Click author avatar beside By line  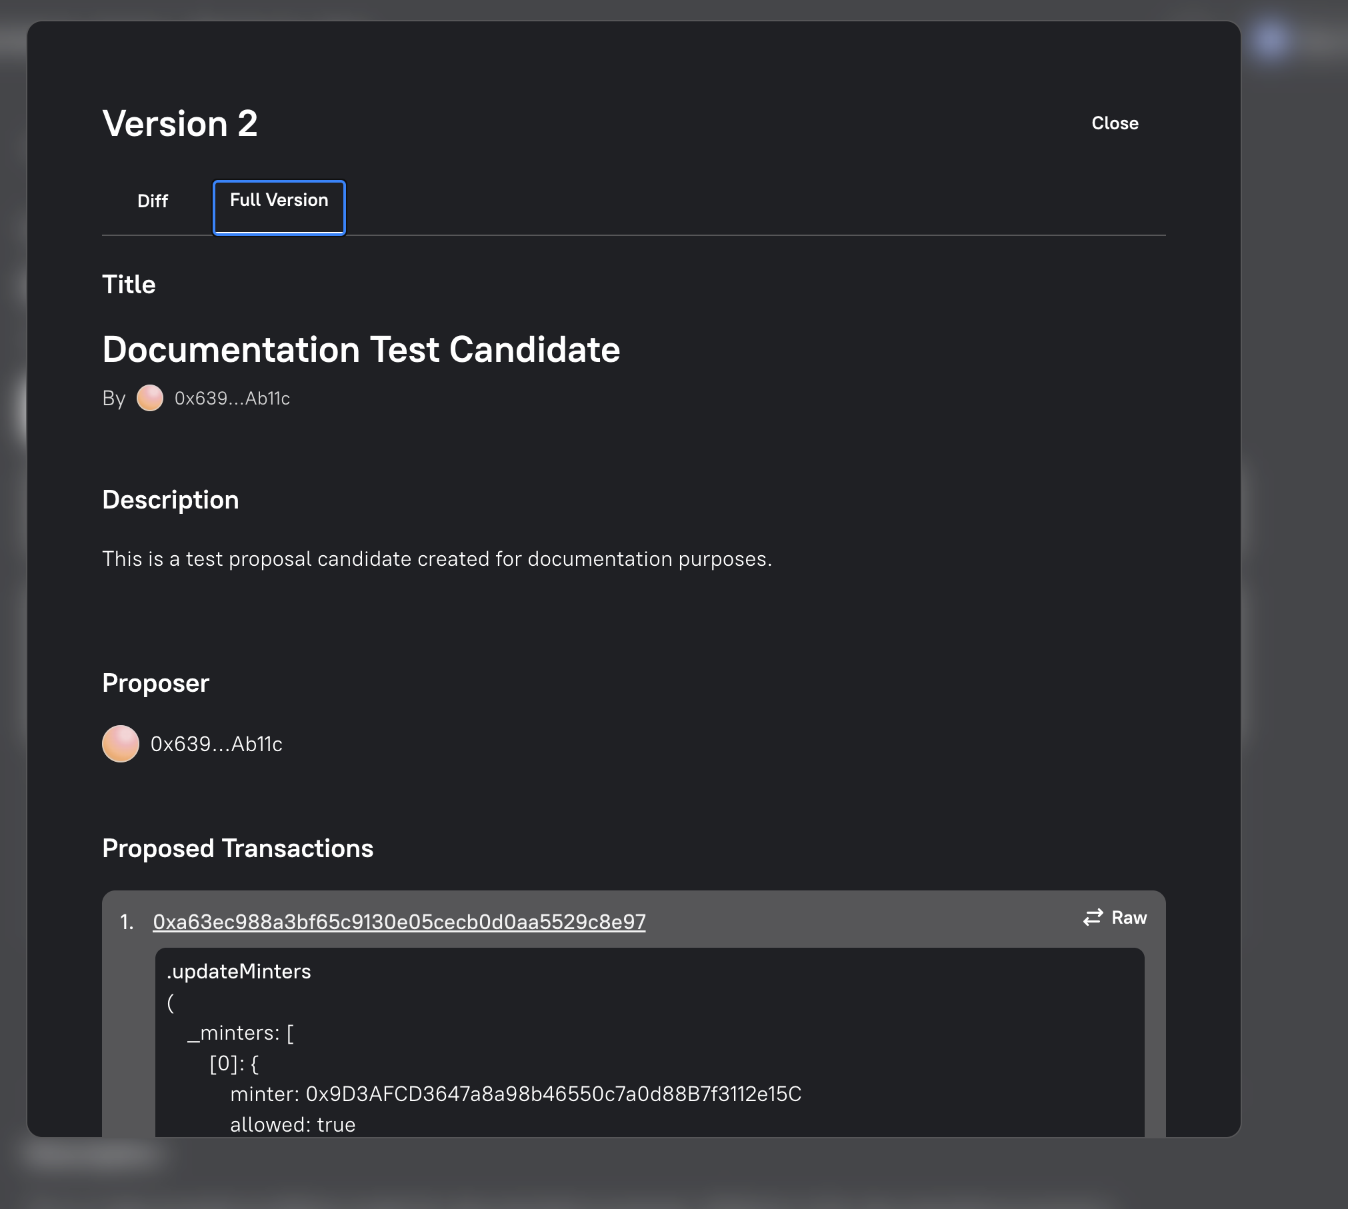150,398
